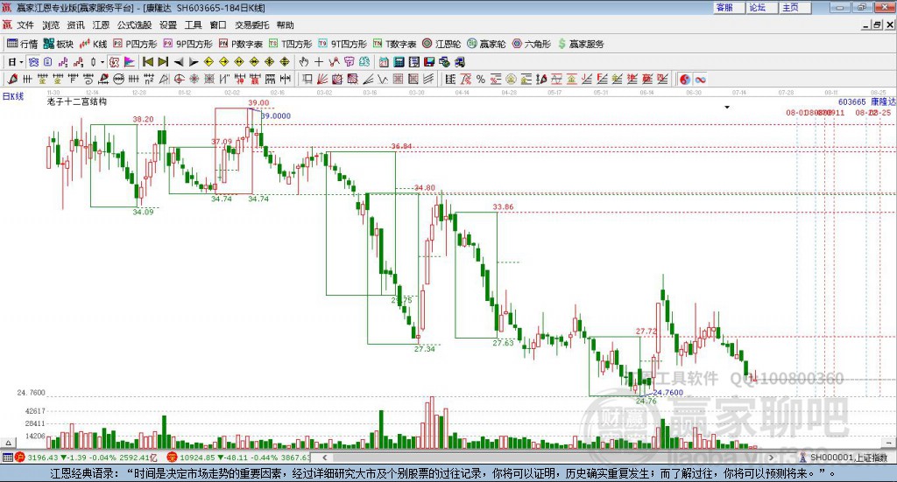
Task: Expand the 日 period dropdown arrow
Action: [x=22, y=62]
